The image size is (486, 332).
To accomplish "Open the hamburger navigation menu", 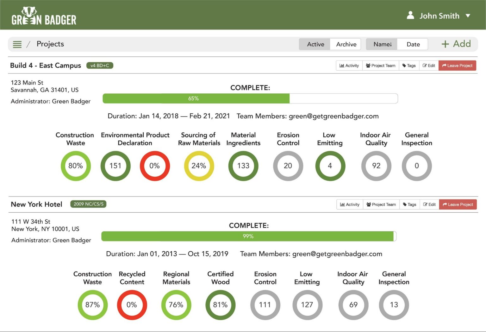I will coord(17,44).
